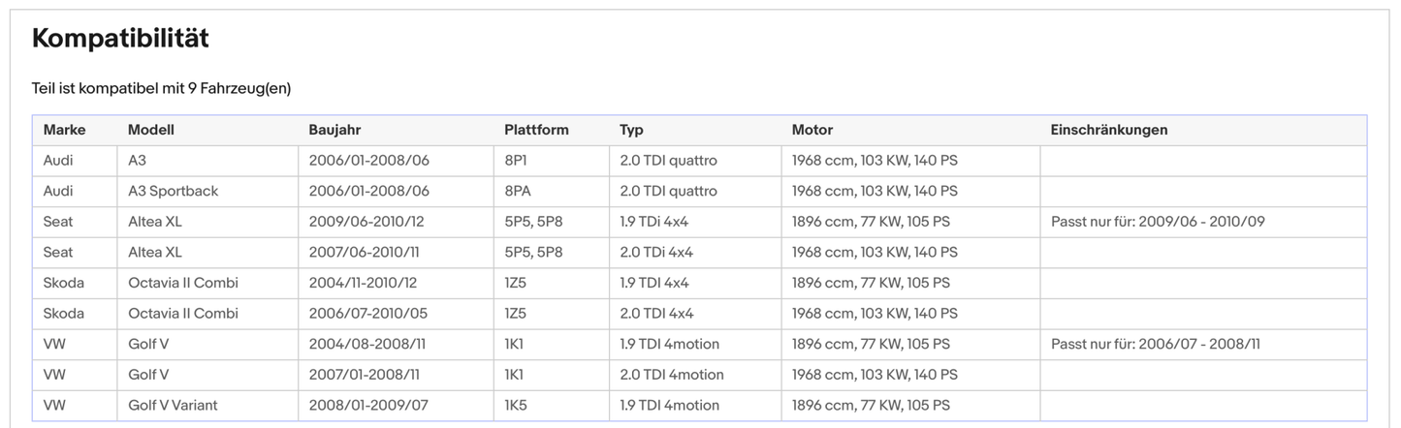Click the Einschränkungen column header
This screenshot has height=428, width=1401.
[1108, 130]
